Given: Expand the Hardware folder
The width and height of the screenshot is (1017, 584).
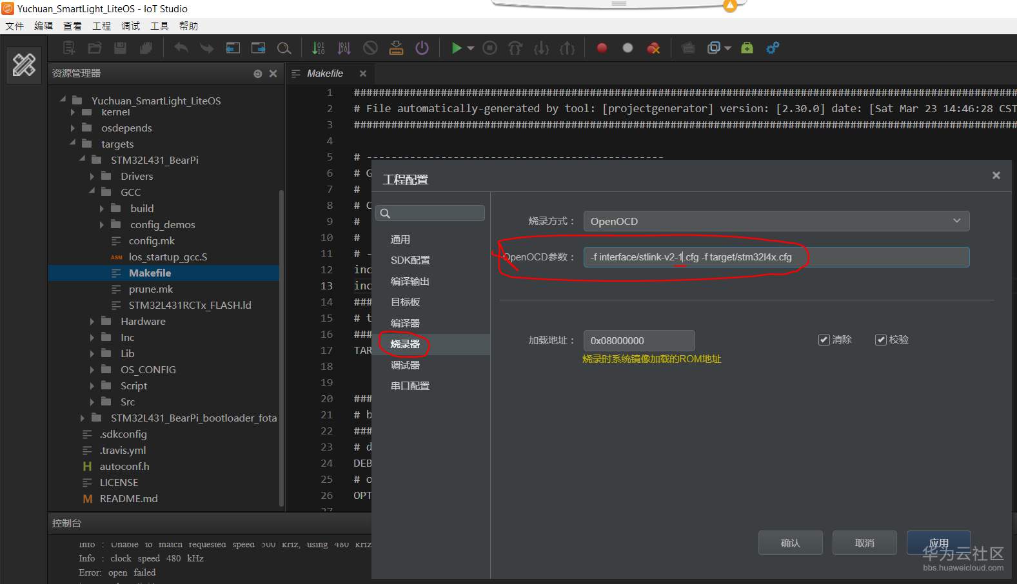Looking at the screenshot, I should tap(92, 322).
